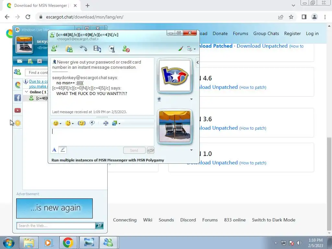Click my display picture in Messenger main window
332x249 pixels.
coord(24,45)
